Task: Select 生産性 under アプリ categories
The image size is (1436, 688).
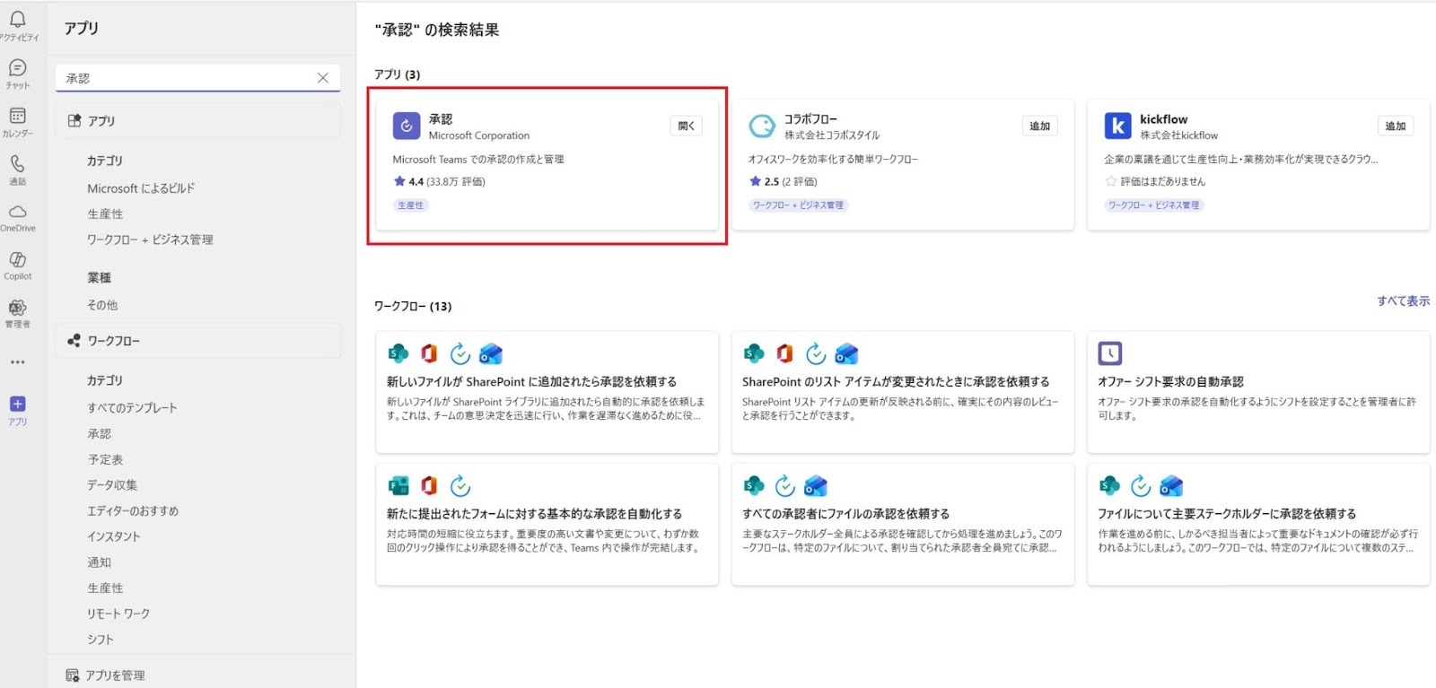Action: tap(105, 214)
